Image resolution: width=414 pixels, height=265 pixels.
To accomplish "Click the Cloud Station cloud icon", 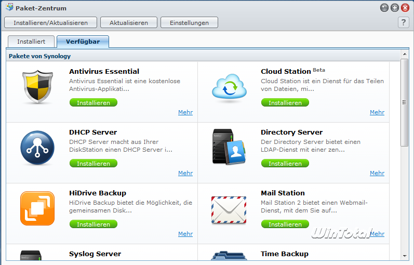I will tap(229, 87).
